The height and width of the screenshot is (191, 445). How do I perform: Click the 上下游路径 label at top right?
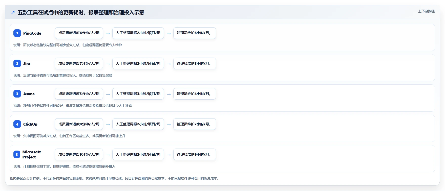click(x=426, y=11)
